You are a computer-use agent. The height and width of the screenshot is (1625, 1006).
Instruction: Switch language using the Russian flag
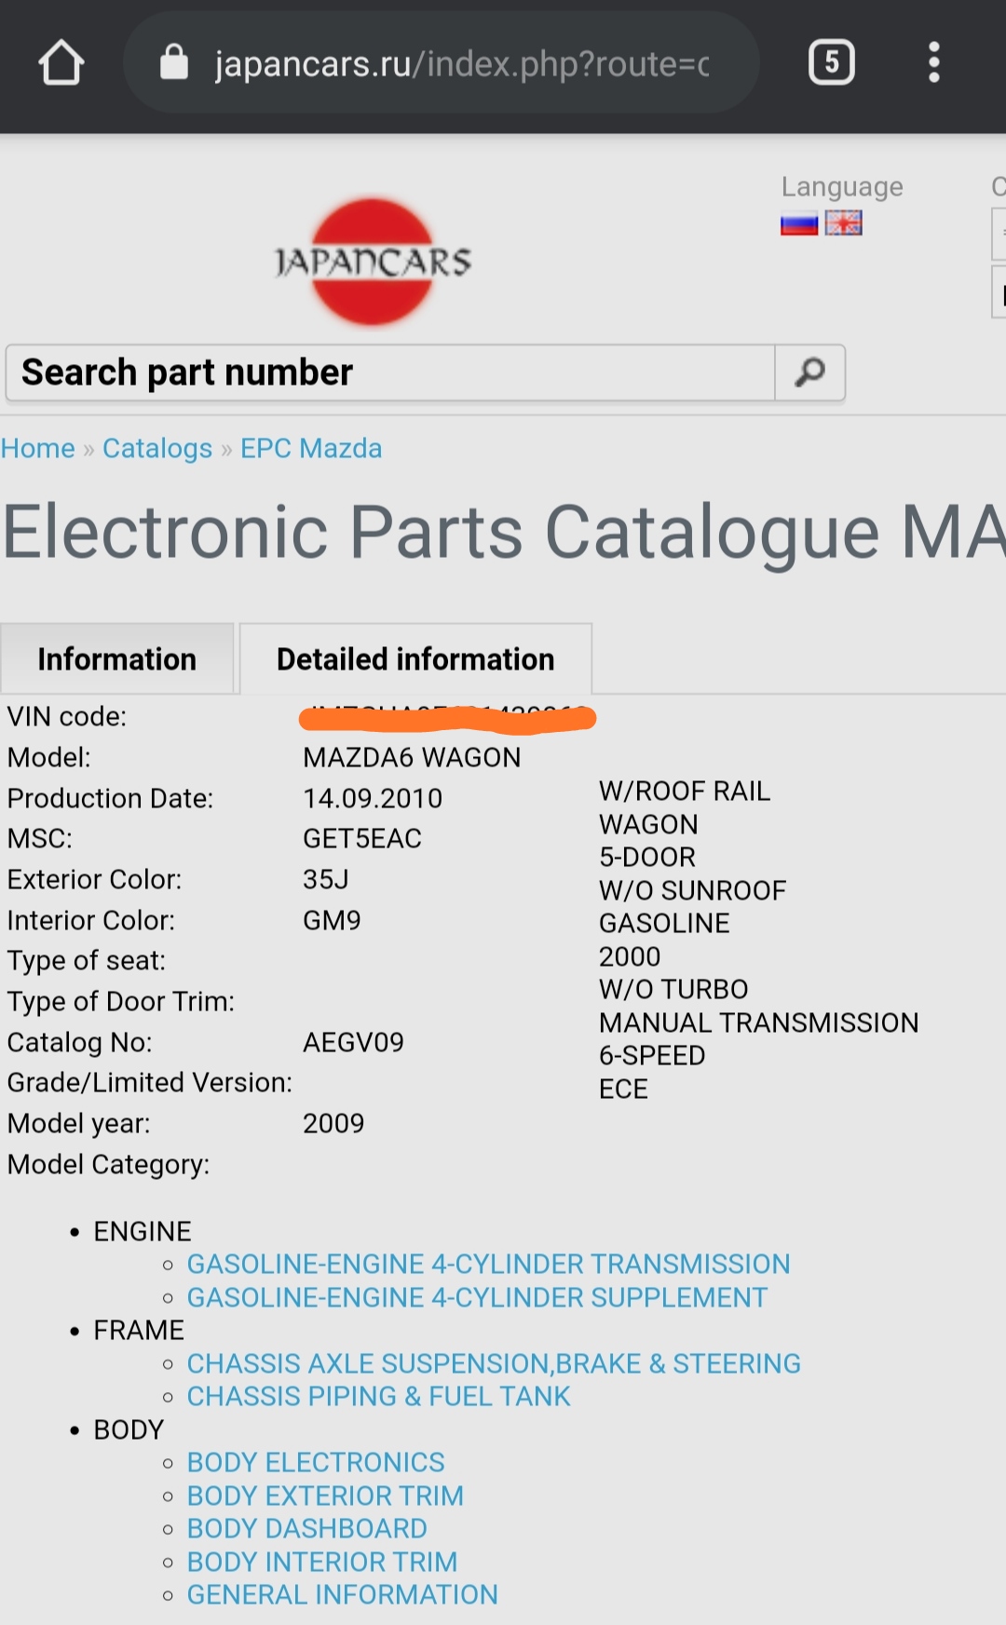(x=798, y=224)
